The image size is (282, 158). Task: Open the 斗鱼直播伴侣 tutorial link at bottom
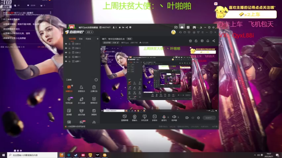tap(76, 126)
